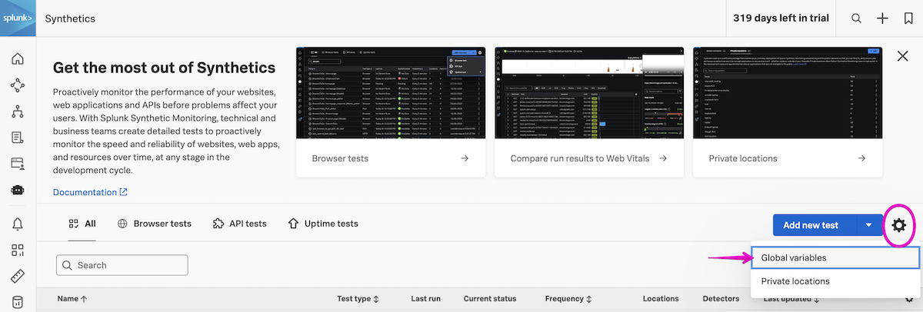Click the Search tests input field
Viewport: 923px width, 312px height.
pyautogui.click(x=123, y=265)
